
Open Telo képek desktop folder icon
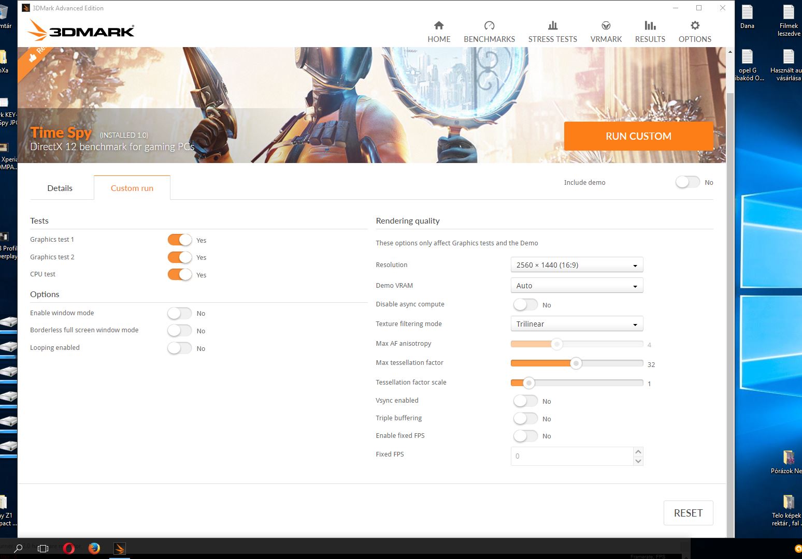click(787, 510)
